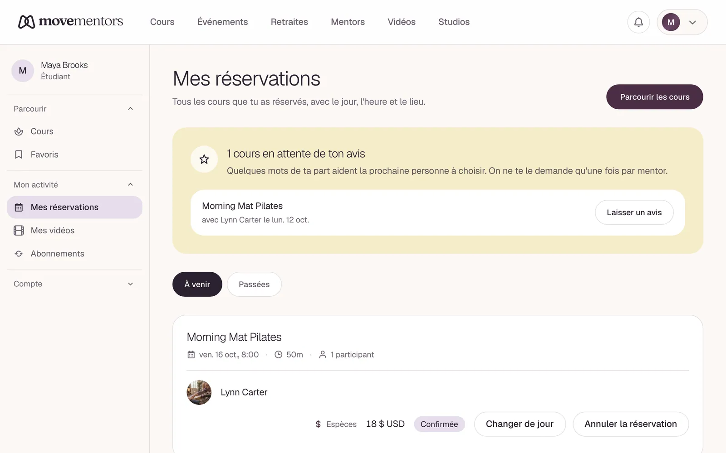Click the Morning Mat Pilates booking title

point(234,337)
